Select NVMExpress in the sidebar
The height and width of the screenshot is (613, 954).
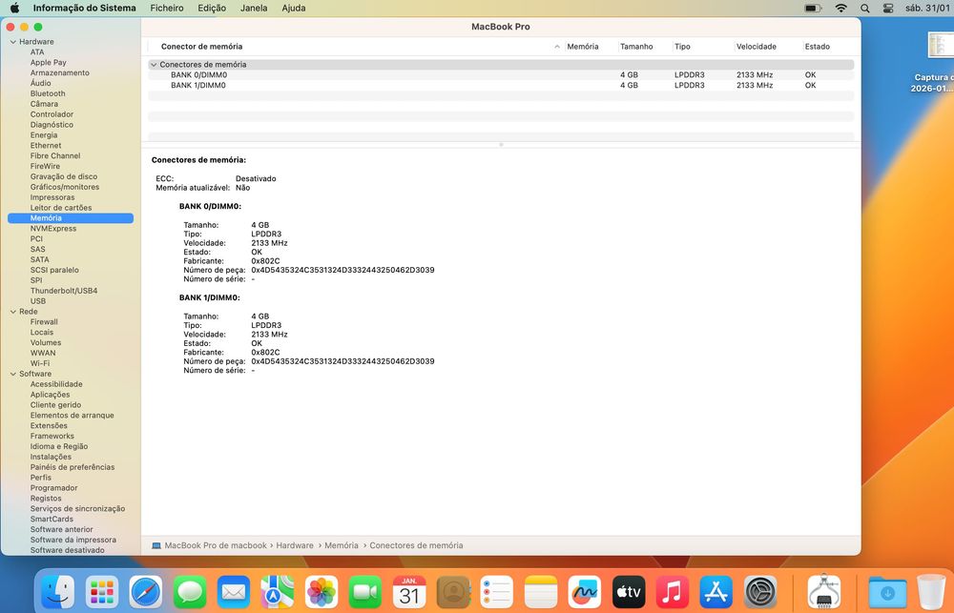click(x=53, y=229)
